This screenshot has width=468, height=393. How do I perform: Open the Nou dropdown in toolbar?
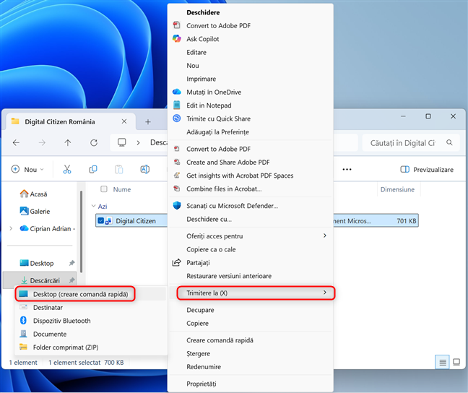27,169
